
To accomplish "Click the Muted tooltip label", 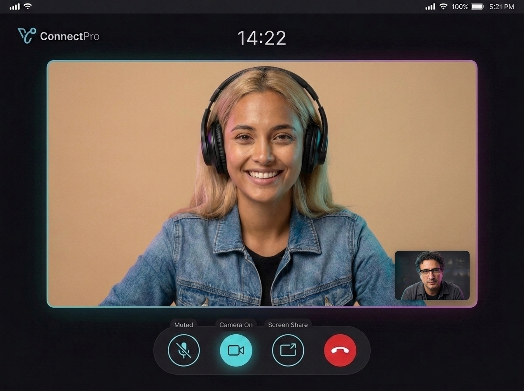I will (x=184, y=325).
